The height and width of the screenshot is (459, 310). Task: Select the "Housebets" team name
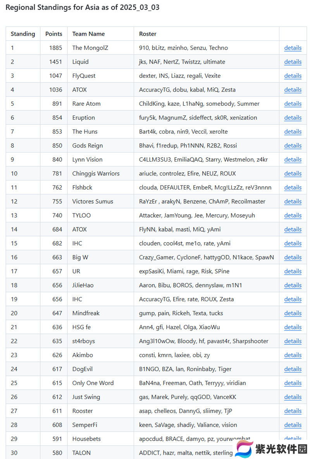[x=86, y=439]
